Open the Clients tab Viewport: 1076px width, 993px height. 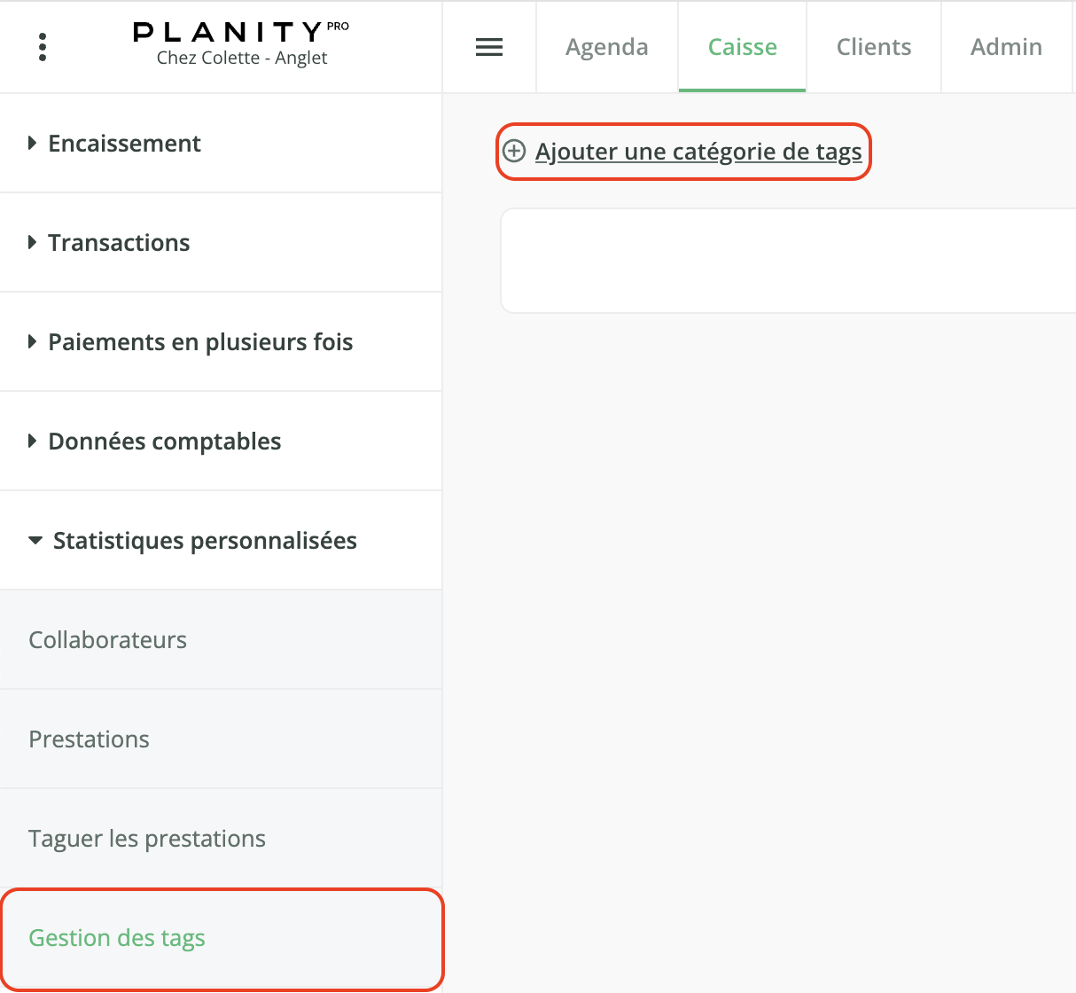[874, 47]
